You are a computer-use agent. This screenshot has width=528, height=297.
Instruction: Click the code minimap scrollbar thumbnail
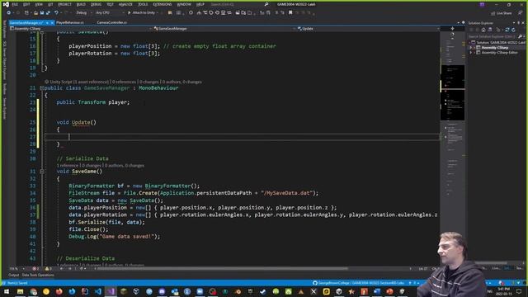[453, 92]
